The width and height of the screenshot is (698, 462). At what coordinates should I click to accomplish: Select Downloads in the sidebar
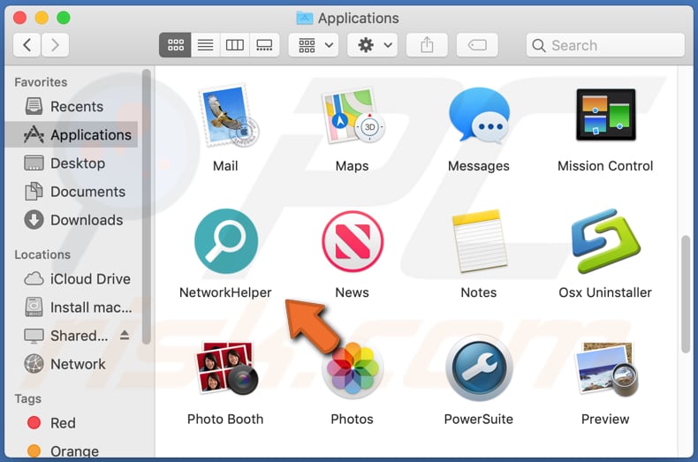coord(86,220)
